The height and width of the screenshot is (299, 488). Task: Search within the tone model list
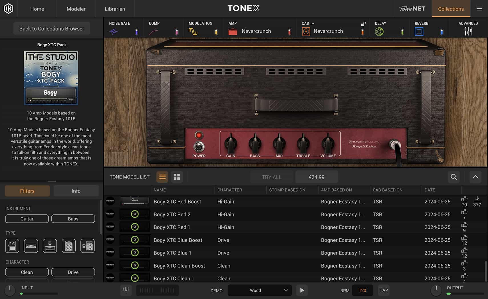453,177
